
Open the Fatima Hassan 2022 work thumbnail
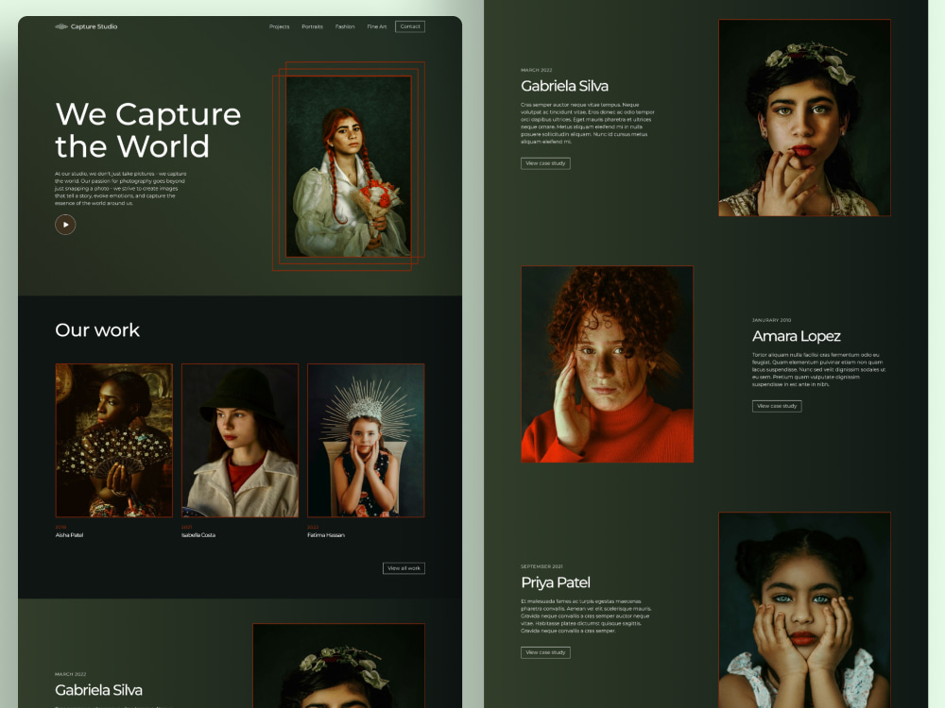coord(366,440)
